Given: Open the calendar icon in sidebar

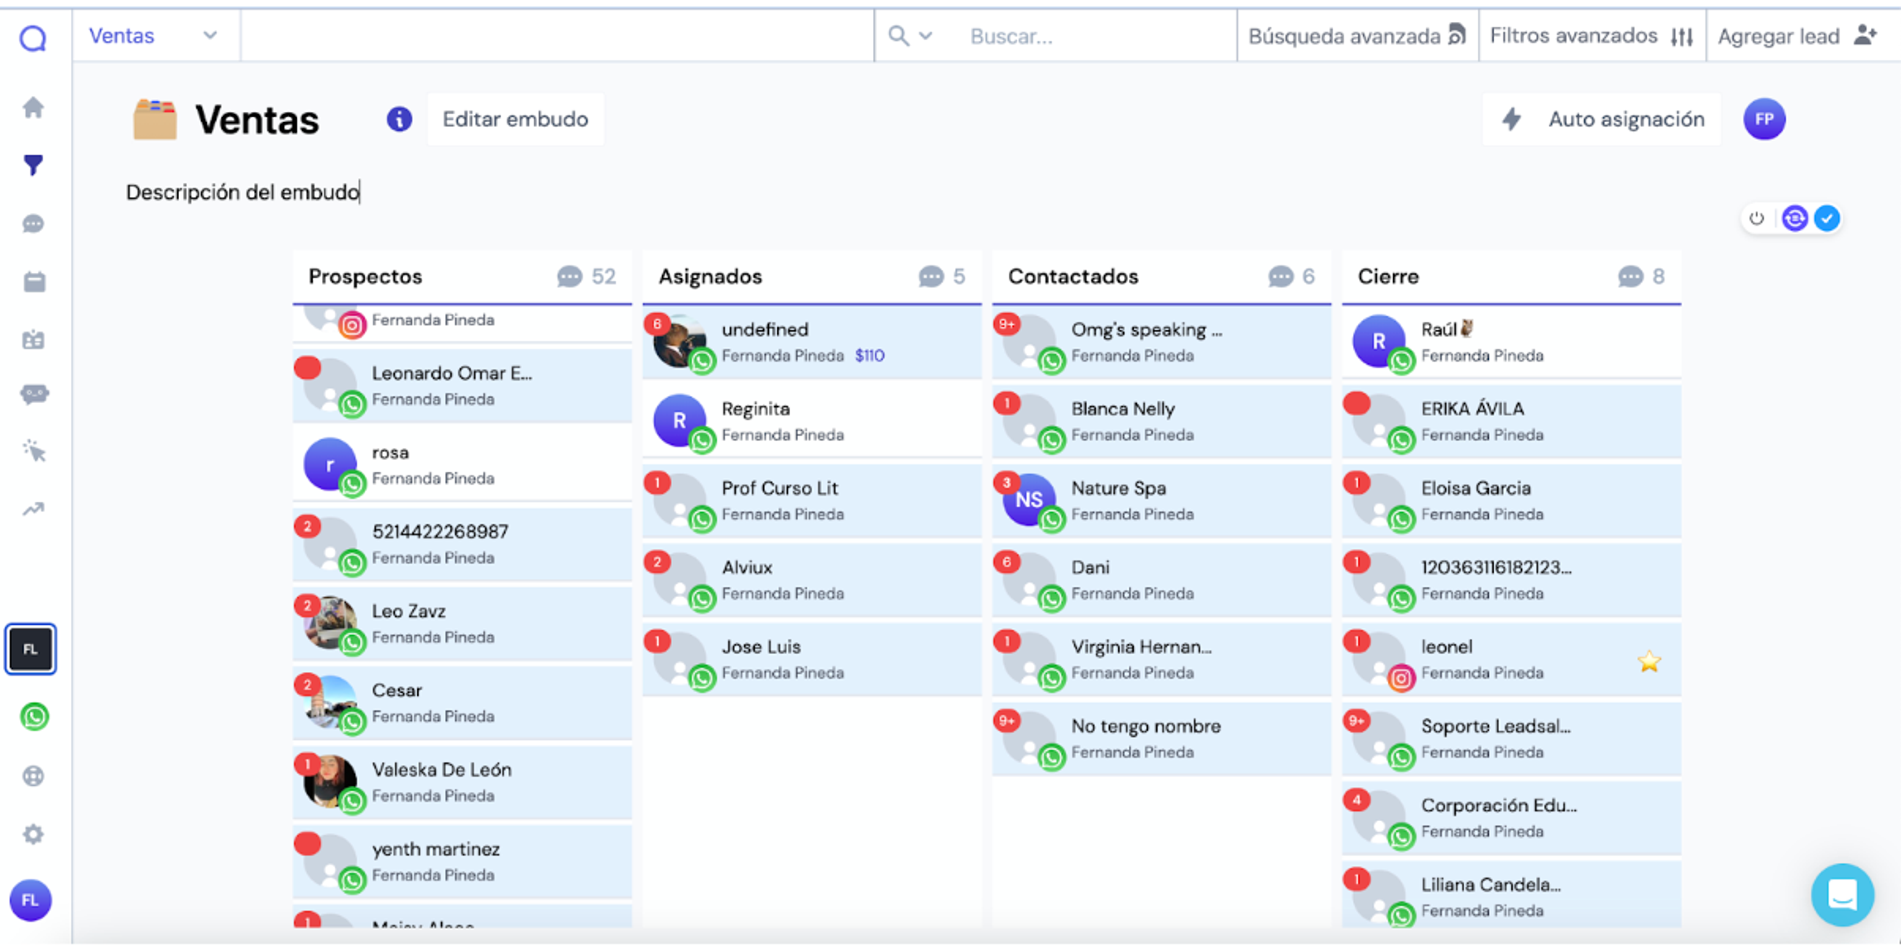Looking at the screenshot, I should tap(34, 282).
